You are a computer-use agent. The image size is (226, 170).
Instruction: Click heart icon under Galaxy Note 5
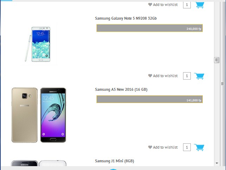tap(150, 76)
